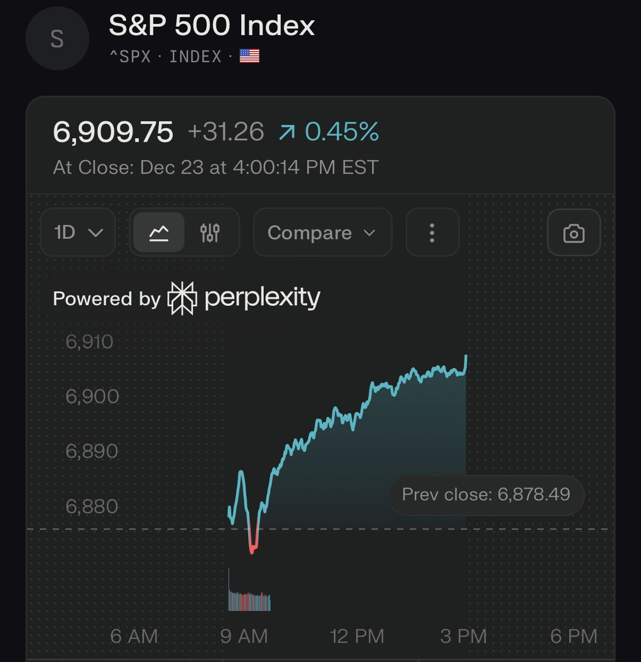Viewport: 641px width, 662px height.
Task: Click the upward trend arrow icon
Action: pyautogui.click(x=287, y=132)
